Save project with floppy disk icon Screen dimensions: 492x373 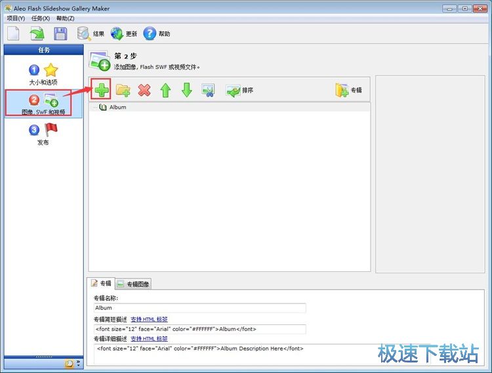pos(60,33)
